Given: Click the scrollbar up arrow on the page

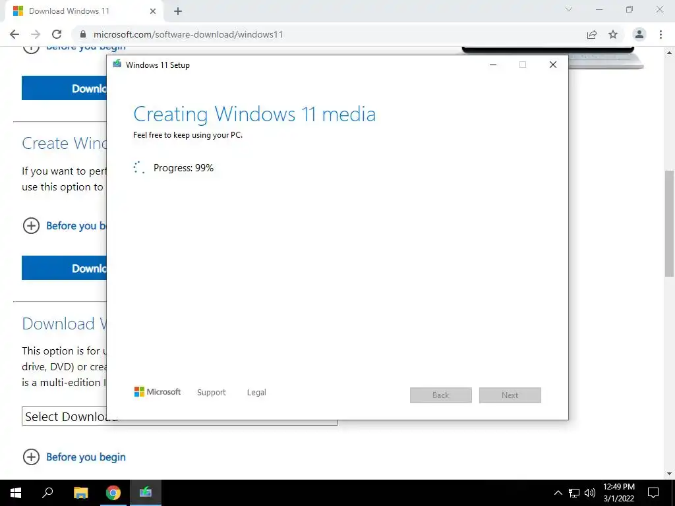Looking at the screenshot, I should click(x=670, y=53).
